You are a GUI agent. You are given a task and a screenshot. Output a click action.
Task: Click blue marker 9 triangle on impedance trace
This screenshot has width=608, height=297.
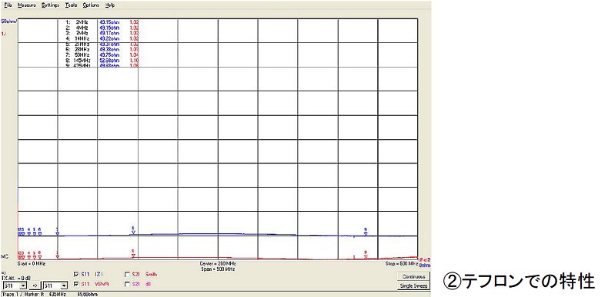366,234
